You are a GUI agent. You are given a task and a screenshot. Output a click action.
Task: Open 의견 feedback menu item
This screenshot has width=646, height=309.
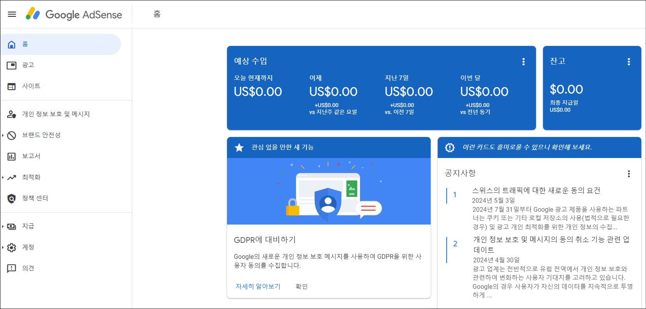(60, 268)
